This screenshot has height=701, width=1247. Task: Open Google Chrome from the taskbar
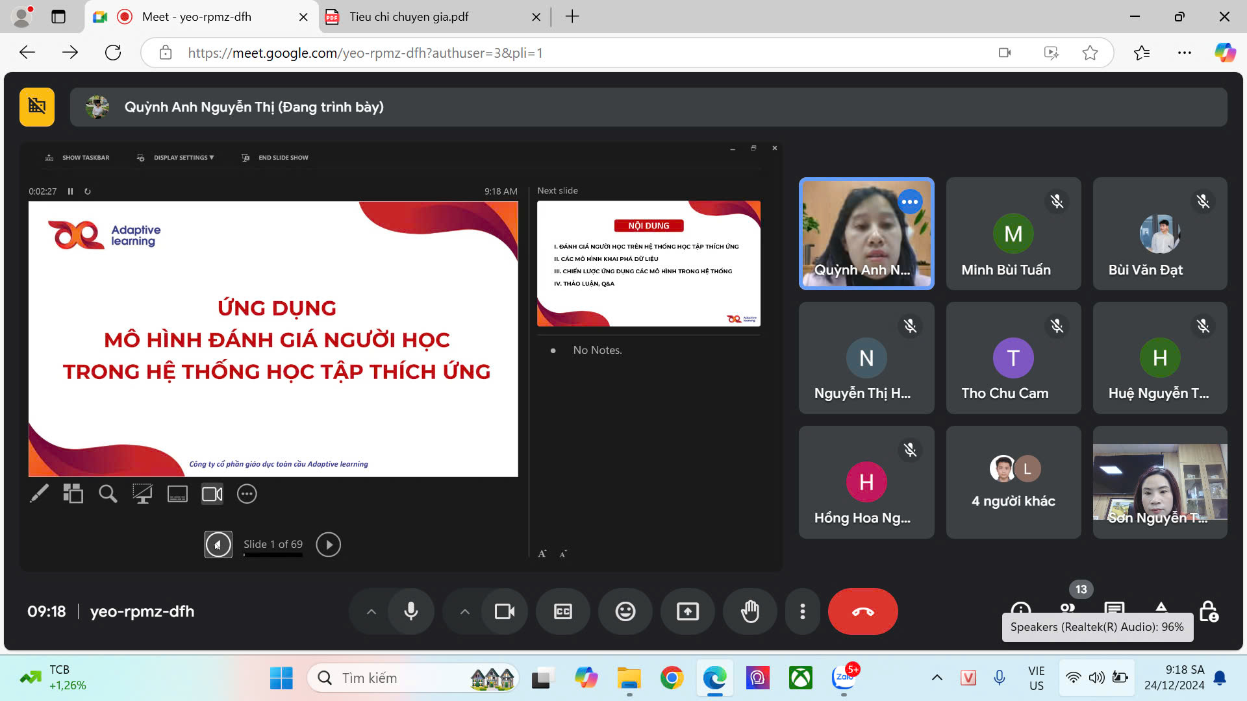coord(672,678)
